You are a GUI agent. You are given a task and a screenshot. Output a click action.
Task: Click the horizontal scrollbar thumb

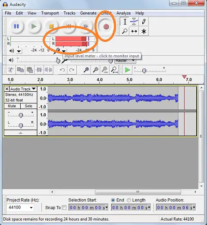point(138,192)
